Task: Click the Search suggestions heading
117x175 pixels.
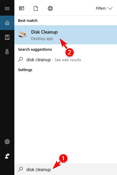Action: tap(35, 50)
